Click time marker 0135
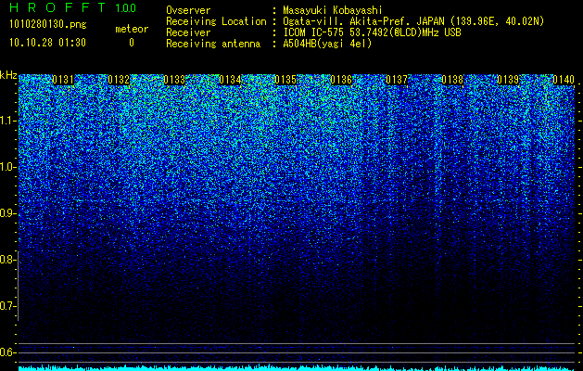Image resolution: width=583 pixels, height=371 pixels. tap(285, 80)
